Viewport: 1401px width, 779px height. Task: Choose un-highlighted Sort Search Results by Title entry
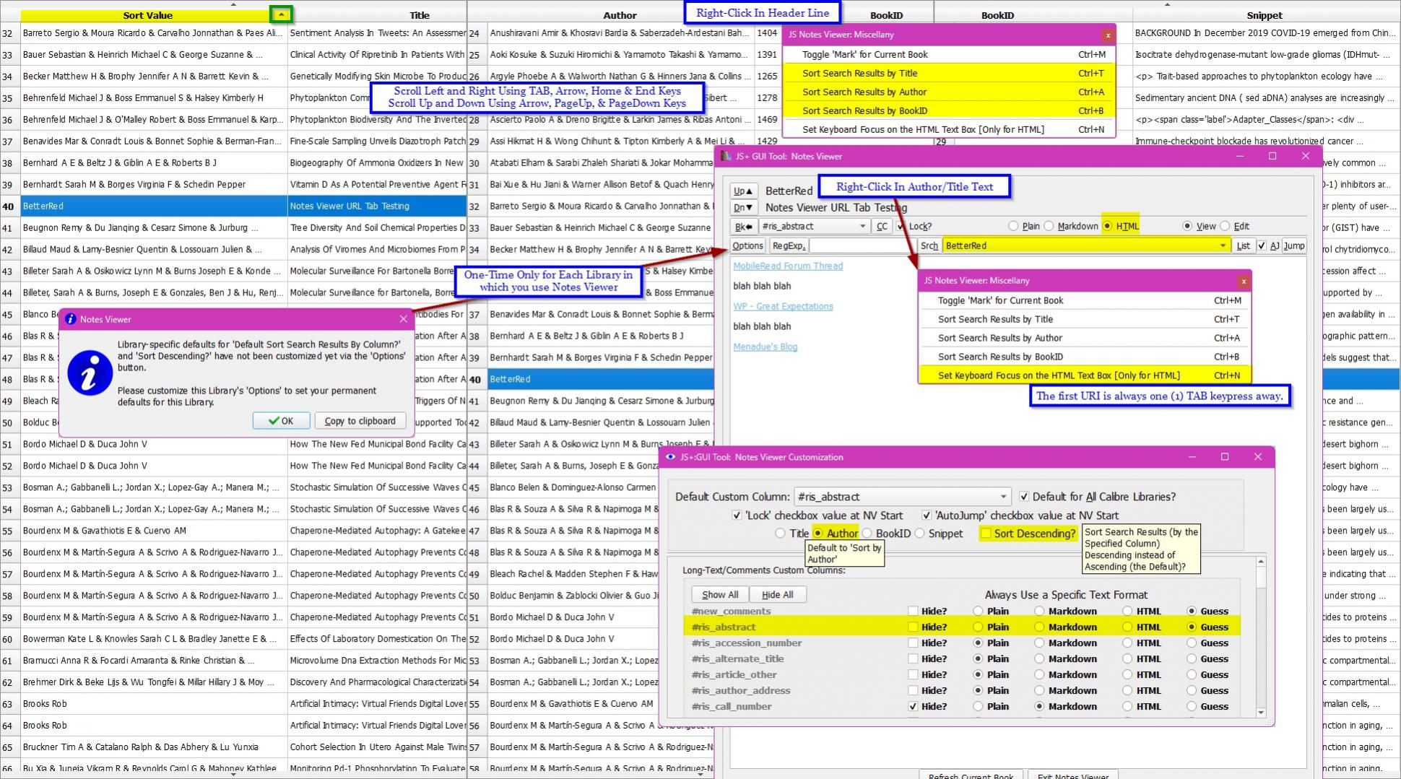coord(1085,319)
